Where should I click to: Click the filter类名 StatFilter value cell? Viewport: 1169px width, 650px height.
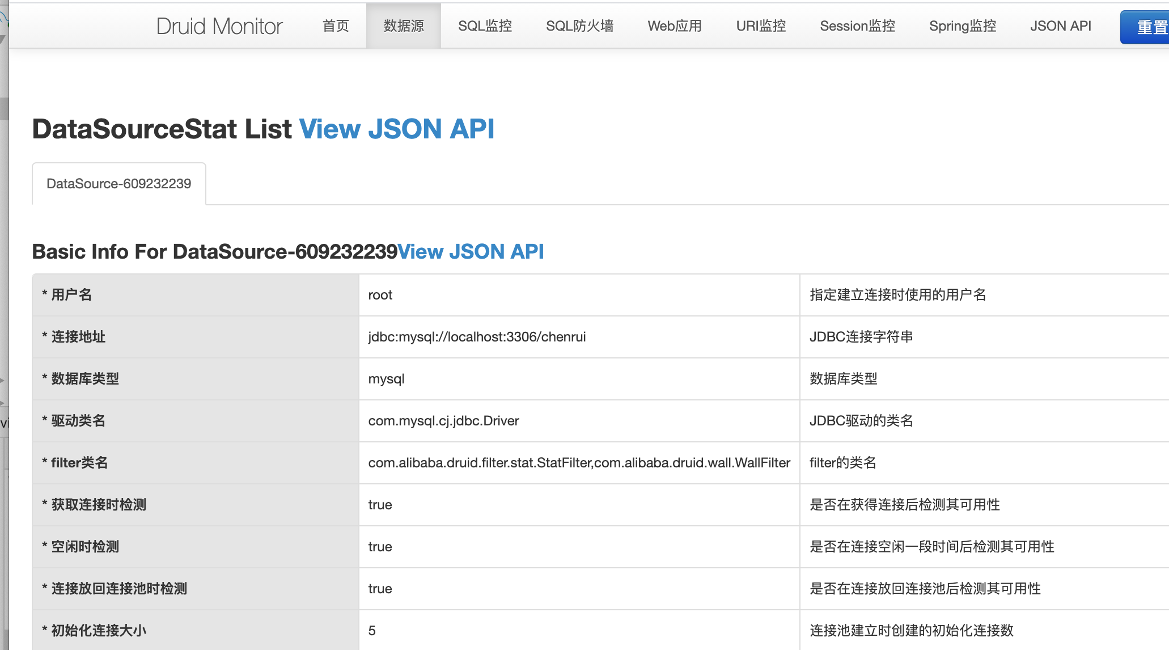point(579,463)
